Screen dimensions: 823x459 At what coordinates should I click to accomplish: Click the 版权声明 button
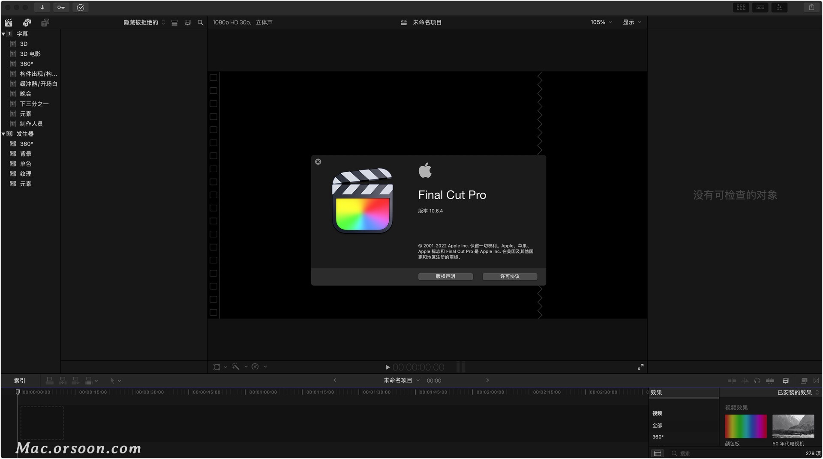[x=445, y=277]
